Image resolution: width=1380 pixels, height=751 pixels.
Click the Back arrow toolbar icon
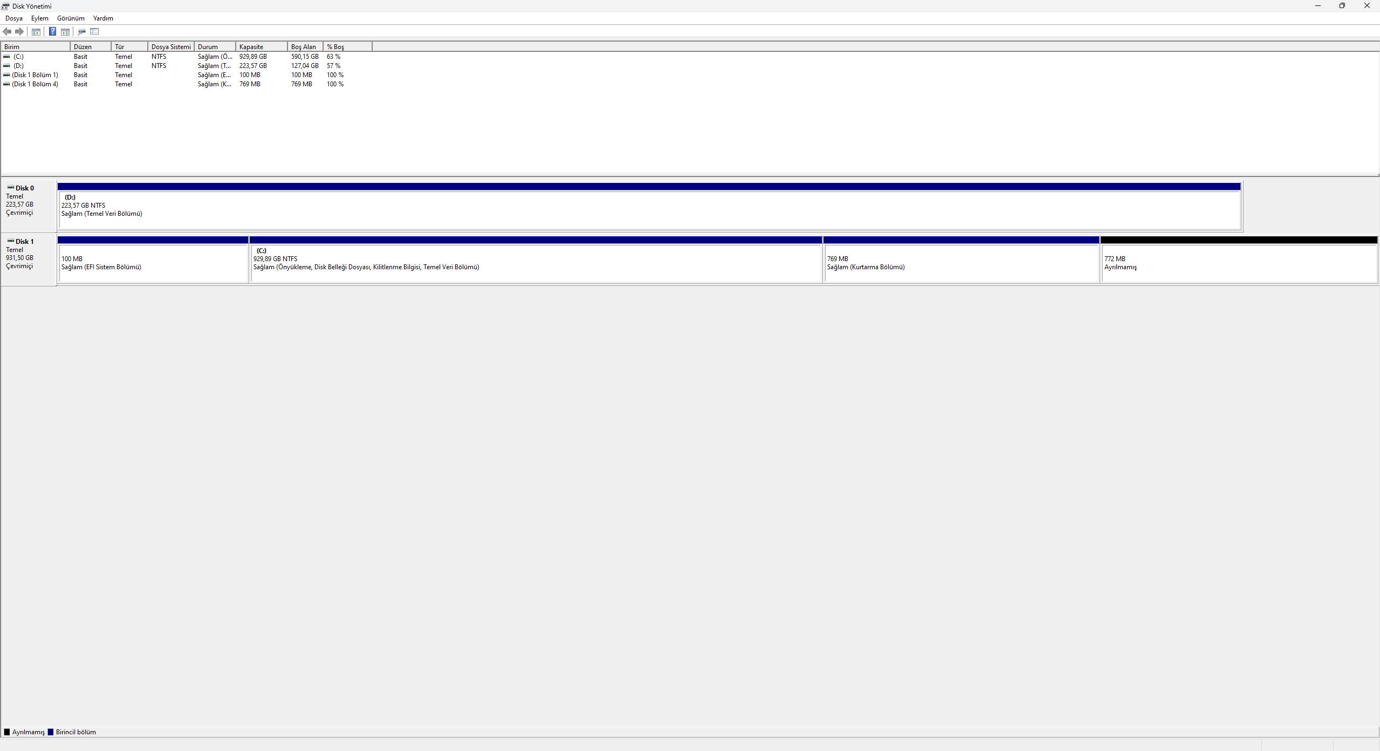[7, 31]
